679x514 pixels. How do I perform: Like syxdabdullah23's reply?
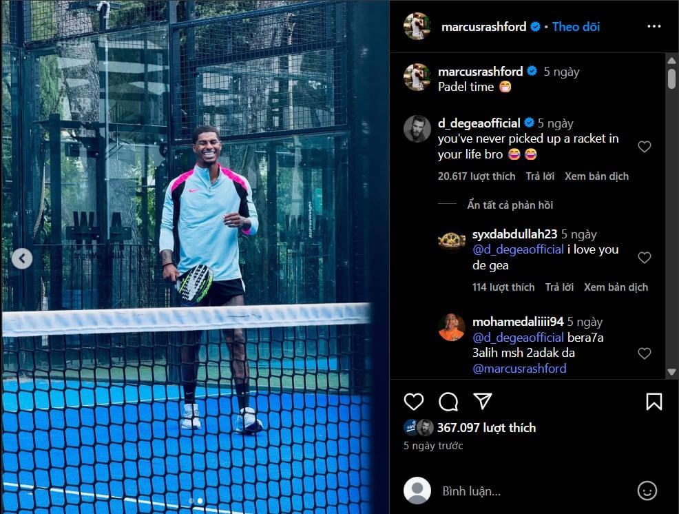(x=645, y=258)
